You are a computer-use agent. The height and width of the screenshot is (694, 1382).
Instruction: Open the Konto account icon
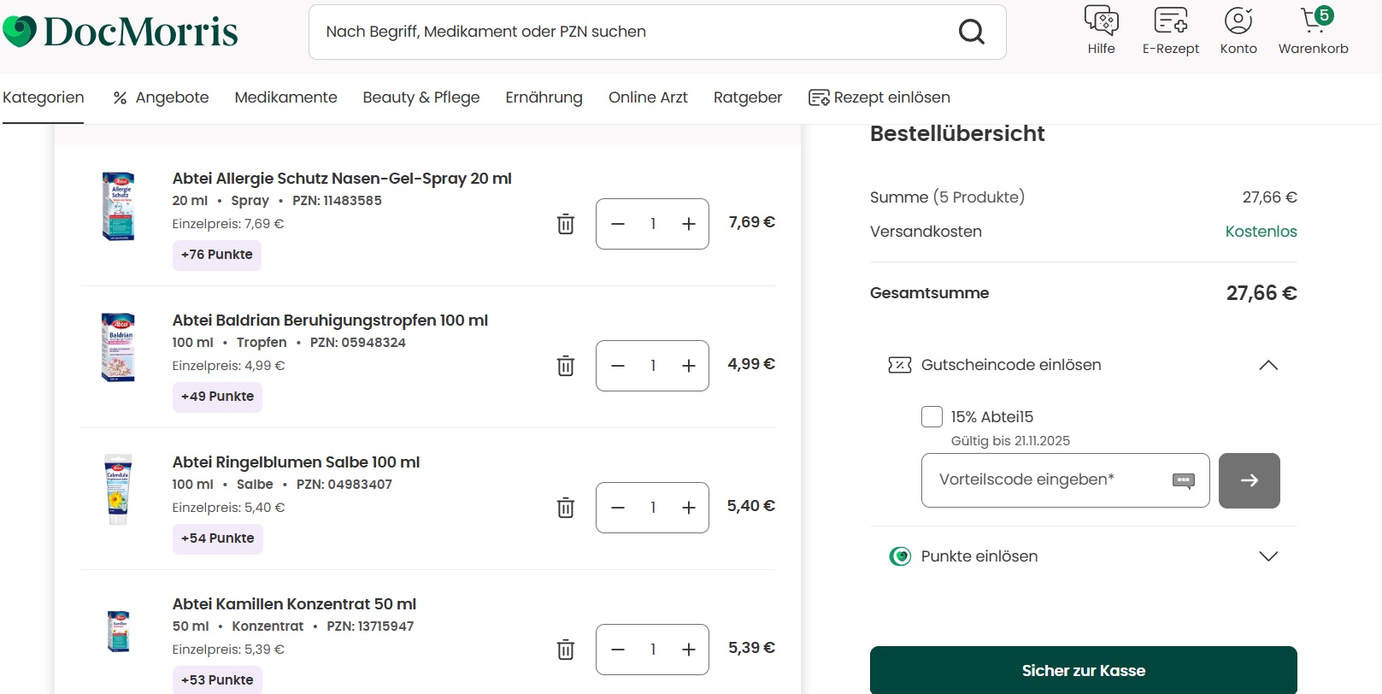coord(1238,21)
